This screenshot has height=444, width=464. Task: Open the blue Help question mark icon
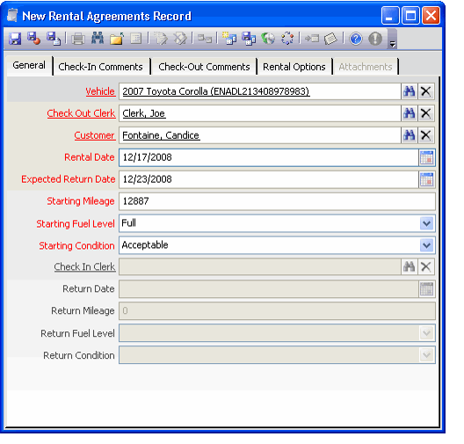tap(356, 39)
